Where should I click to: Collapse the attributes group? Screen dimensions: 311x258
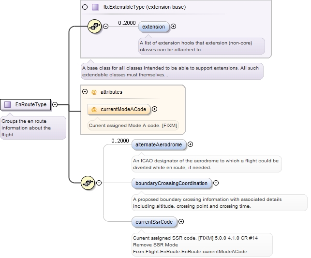85,92
